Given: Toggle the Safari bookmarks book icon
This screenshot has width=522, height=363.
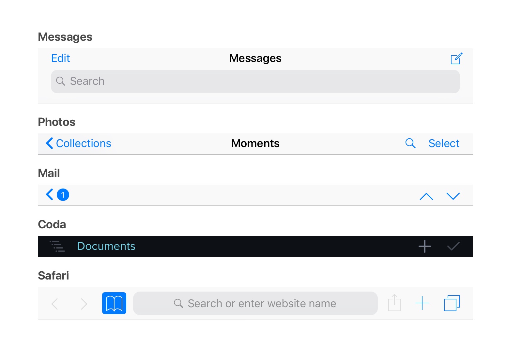Looking at the screenshot, I should (x=114, y=303).
